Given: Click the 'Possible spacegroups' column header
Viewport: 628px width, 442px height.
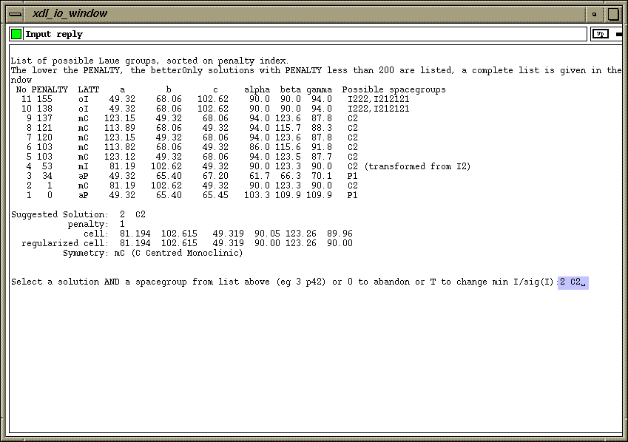Looking at the screenshot, I should pos(394,89).
